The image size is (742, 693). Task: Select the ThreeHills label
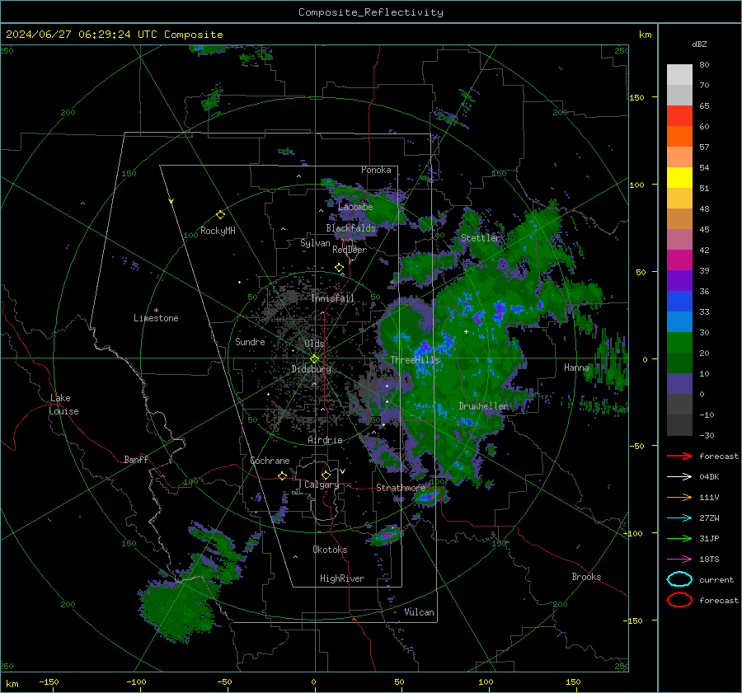tap(415, 360)
